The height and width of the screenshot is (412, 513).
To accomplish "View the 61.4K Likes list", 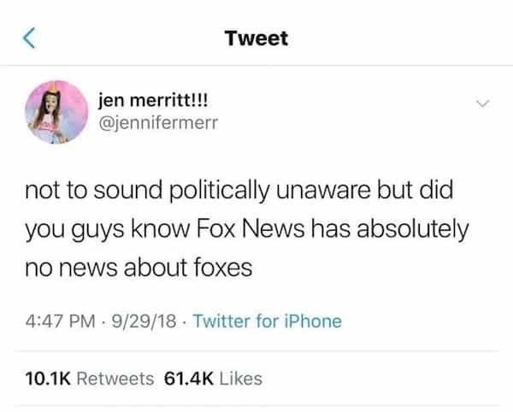I will pos(213,377).
